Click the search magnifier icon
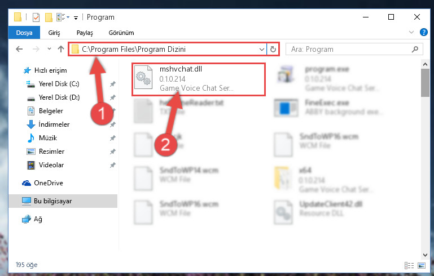434x276 pixels. tap(415, 49)
